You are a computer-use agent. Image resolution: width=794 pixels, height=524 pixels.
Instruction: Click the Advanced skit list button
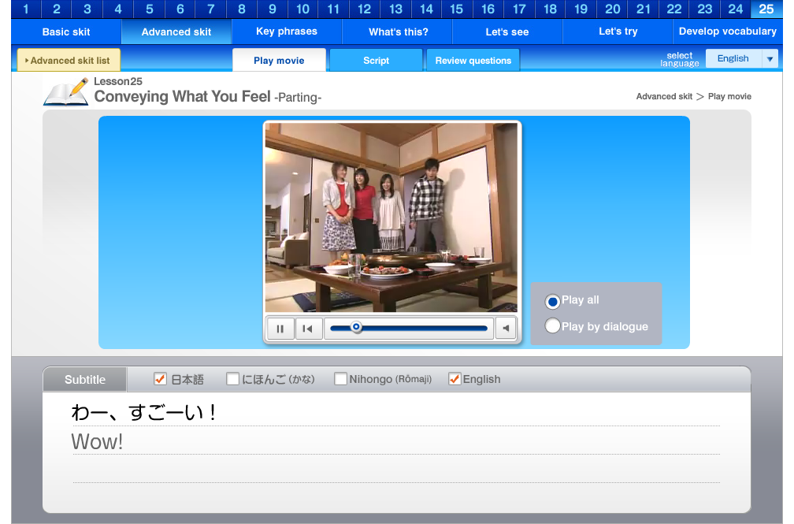tap(68, 59)
